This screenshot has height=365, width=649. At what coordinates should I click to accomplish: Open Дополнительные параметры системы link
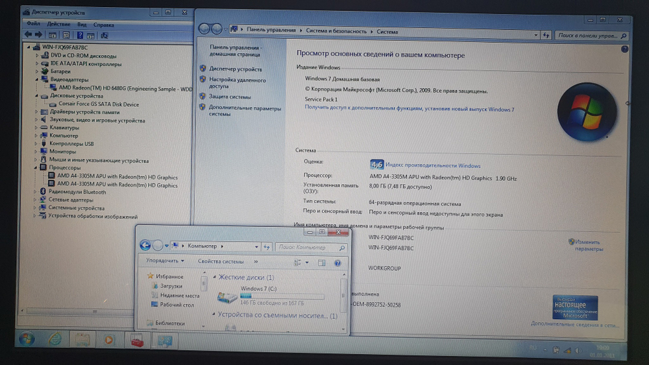245,111
